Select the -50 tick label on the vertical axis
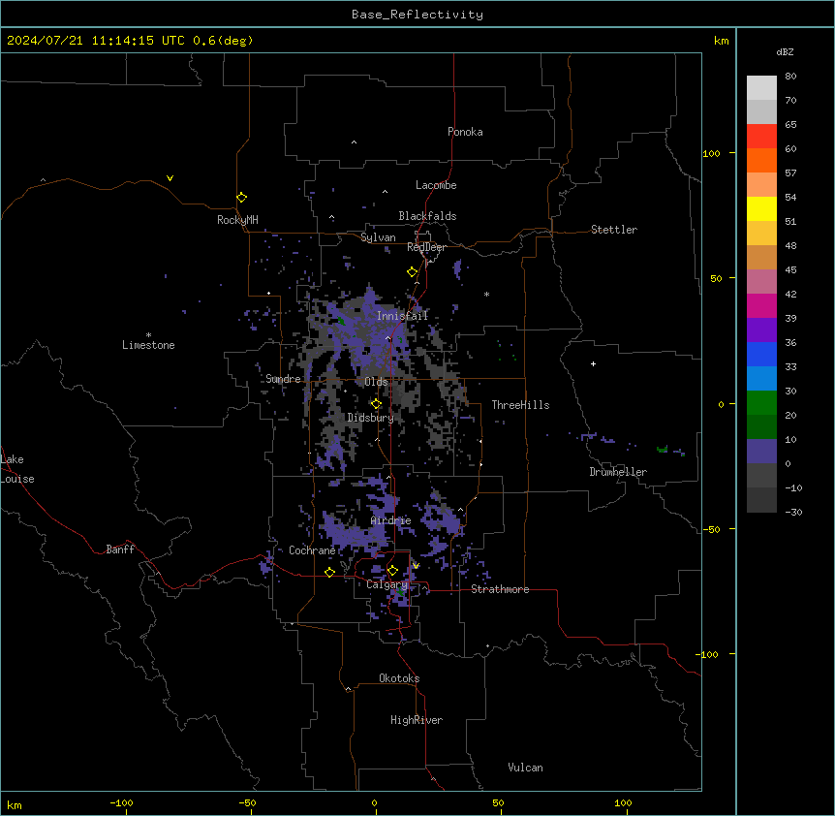 [711, 529]
